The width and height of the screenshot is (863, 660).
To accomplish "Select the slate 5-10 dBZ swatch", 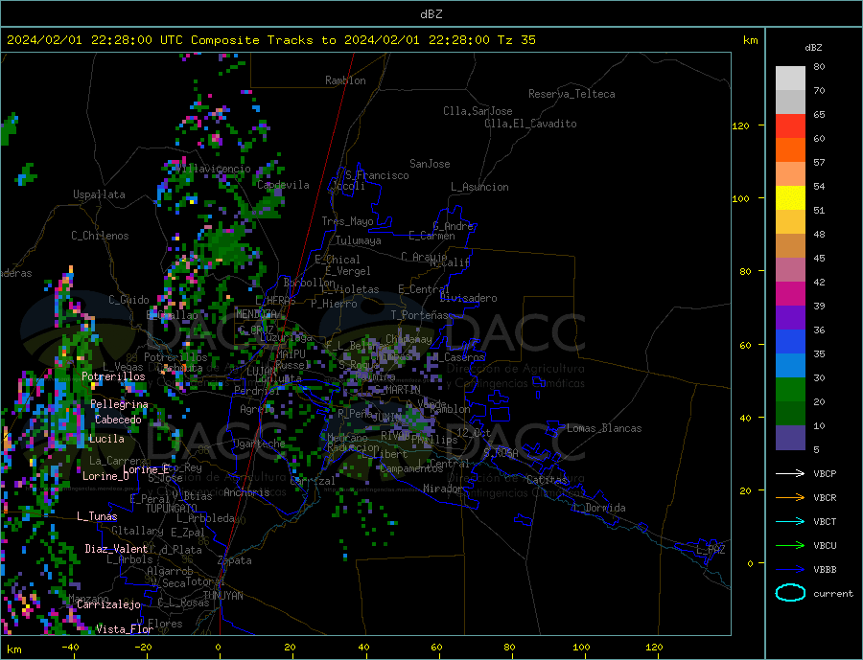I will [x=790, y=438].
